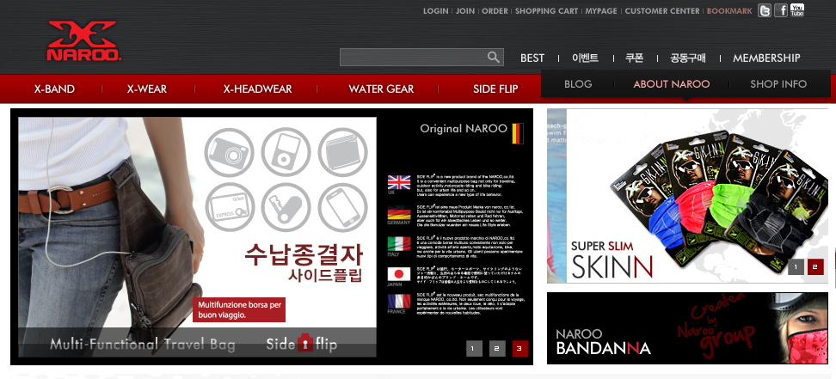This screenshot has height=379, width=836.
Task: Open the CUSTOMER CENTER link
Action: [x=662, y=10]
